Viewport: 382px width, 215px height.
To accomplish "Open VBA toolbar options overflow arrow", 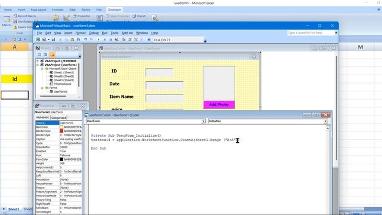I will coord(205,41).
